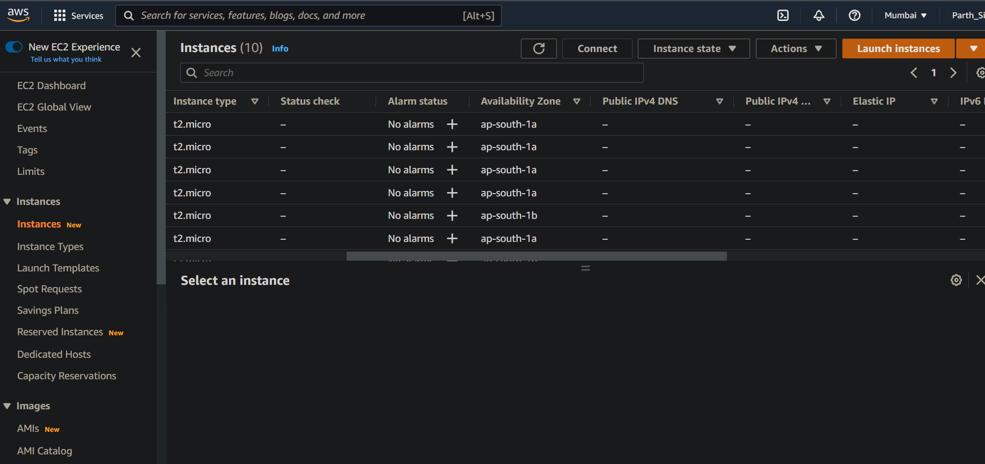The width and height of the screenshot is (985, 464).
Task: Click the Launch instances button
Action: click(899, 49)
